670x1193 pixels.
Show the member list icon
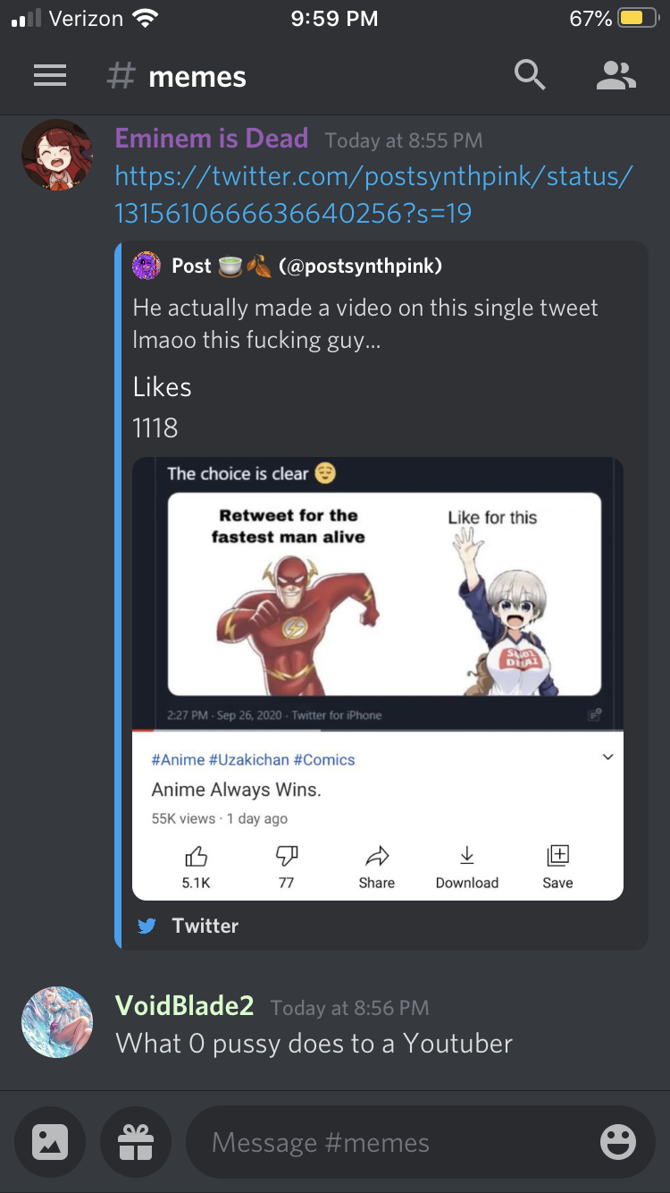[x=616, y=76]
